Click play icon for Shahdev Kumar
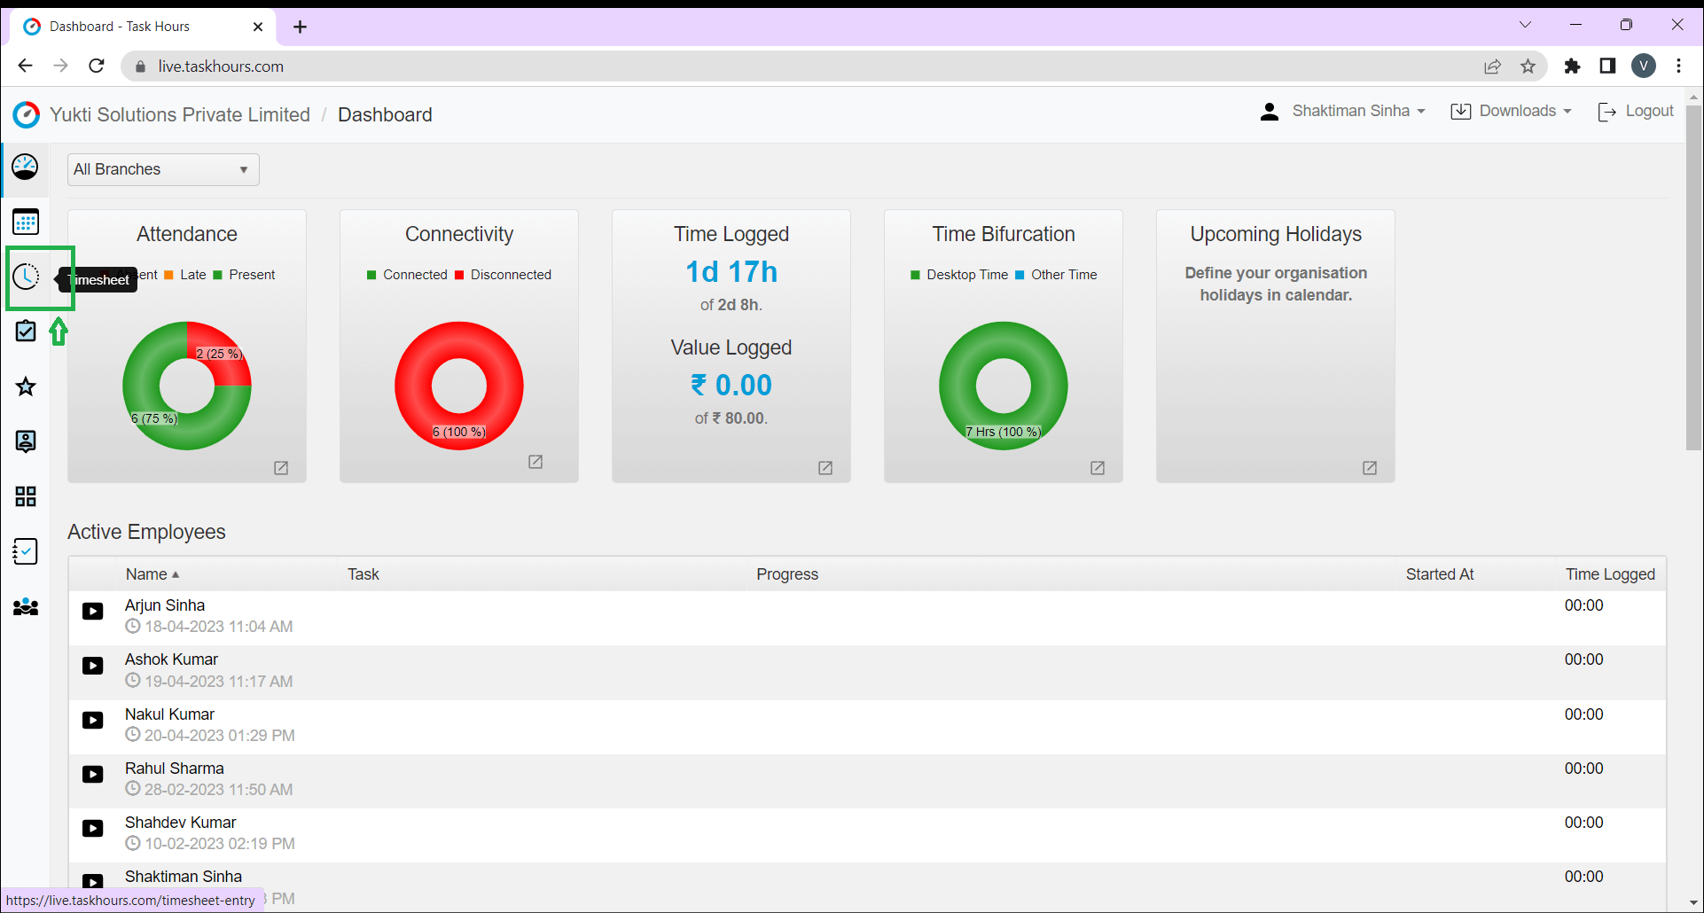Screen dimensions: 1704x913 point(93,829)
